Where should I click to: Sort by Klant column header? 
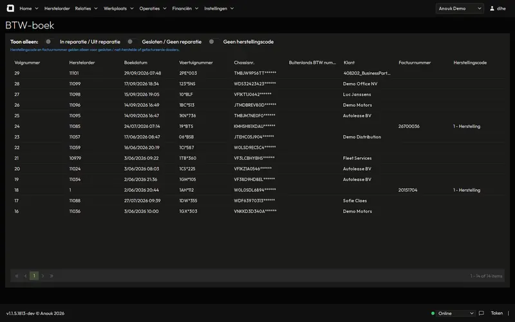coord(349,62)
